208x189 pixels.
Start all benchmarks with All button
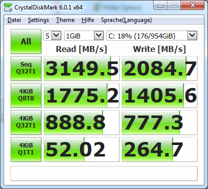(x=26, y=41)
